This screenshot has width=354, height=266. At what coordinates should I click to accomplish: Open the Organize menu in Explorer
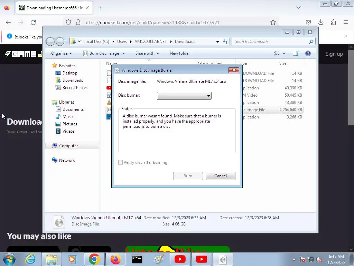click(x=62, y=53)
